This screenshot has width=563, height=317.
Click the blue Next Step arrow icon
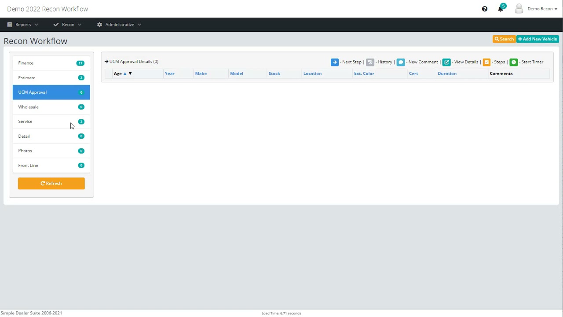(x=335, y=62)
